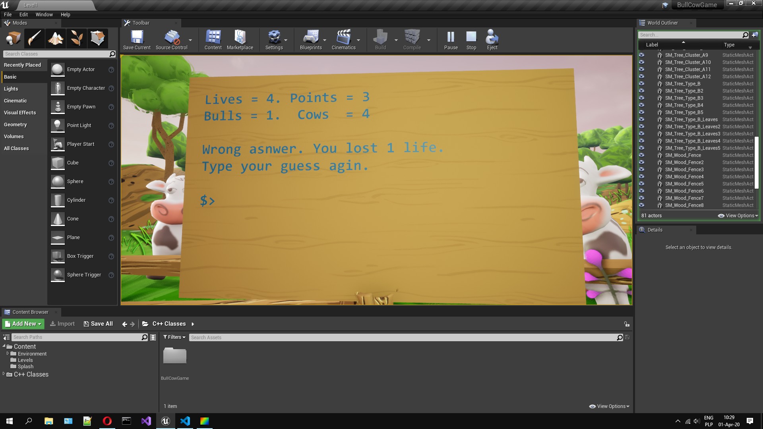Open the Settings dropdown arrow
763x429 pixels.
tap(286, 40)
